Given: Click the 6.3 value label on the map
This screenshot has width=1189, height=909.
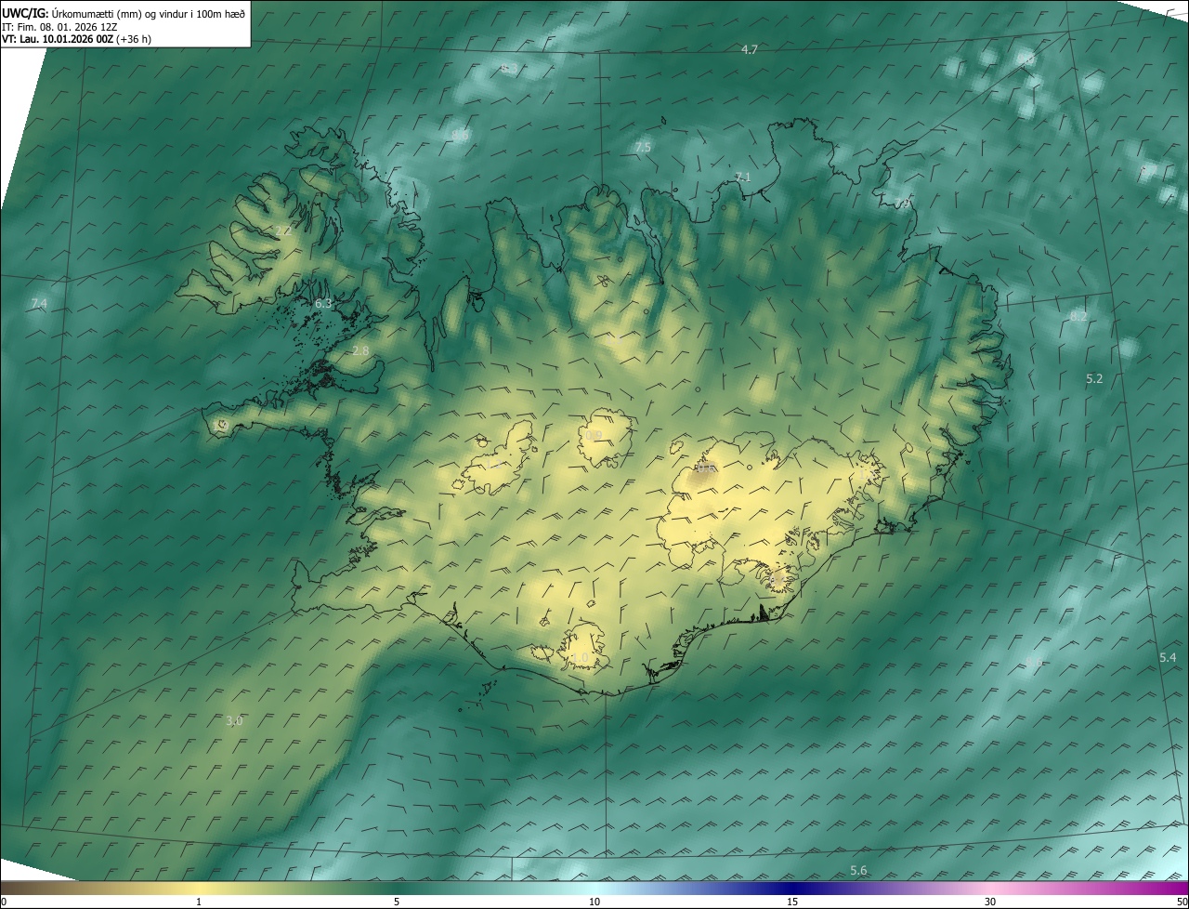Looking at the screenshot, I should pos(323,303).
